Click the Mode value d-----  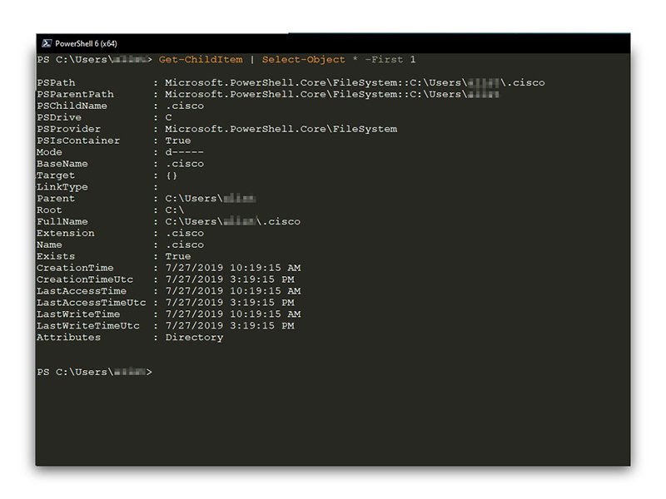pyautogui.click(x=184, y=153)
